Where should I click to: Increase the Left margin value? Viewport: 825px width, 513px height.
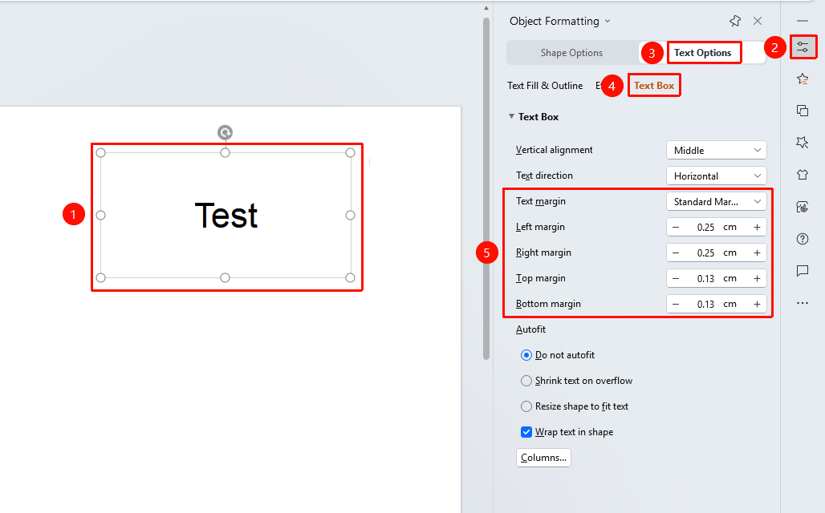(757, 227)
